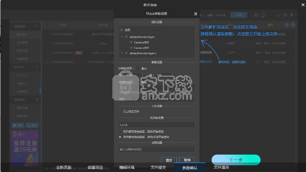Click the 下一步 next step button

pyautogui.click(x=236, y=160)
